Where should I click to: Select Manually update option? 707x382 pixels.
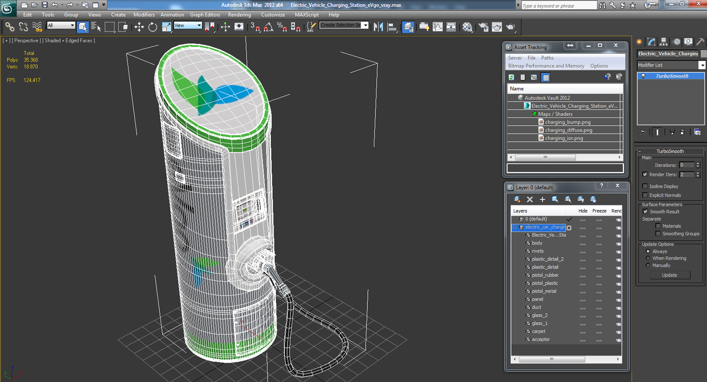point(648,265)
